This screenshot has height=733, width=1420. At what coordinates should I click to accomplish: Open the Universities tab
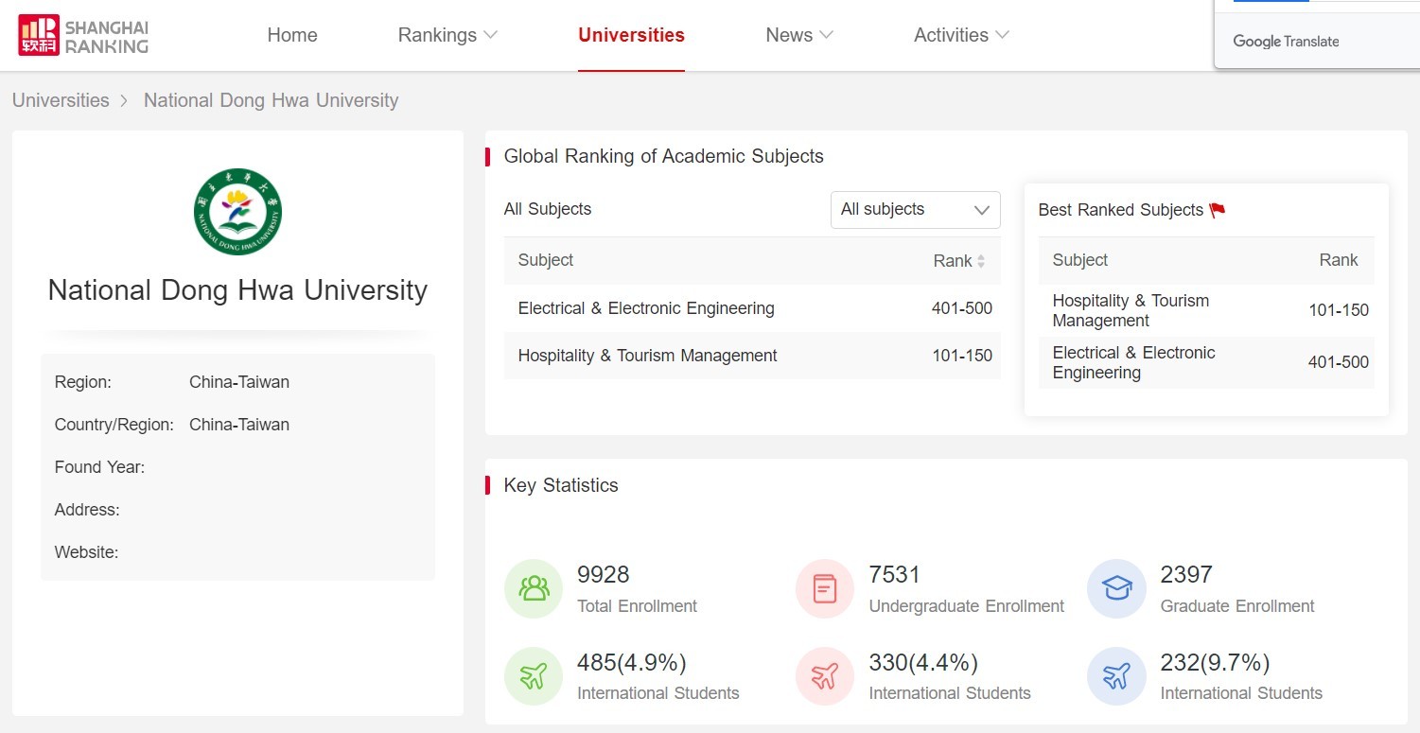point(631,35)
